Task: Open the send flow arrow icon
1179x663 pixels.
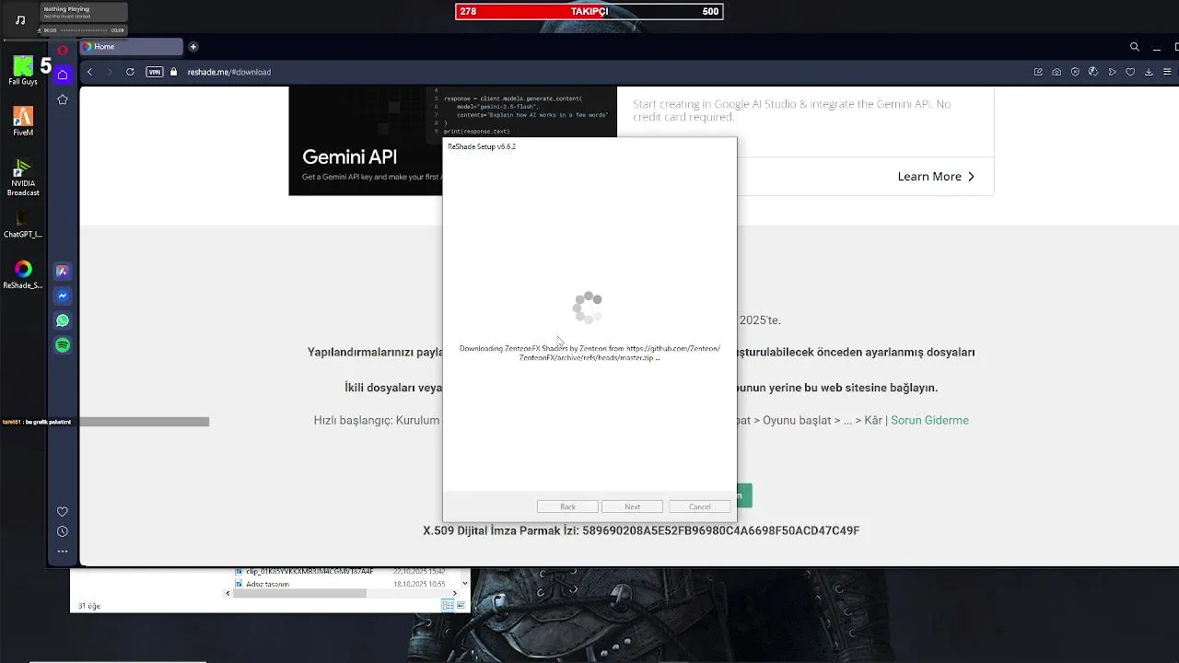Action: (1113, 72)
